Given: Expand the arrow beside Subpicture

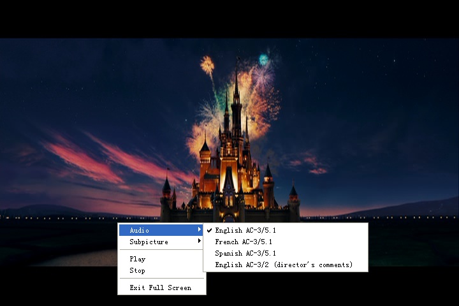Looking at the screenshot, I should (200, 241).
